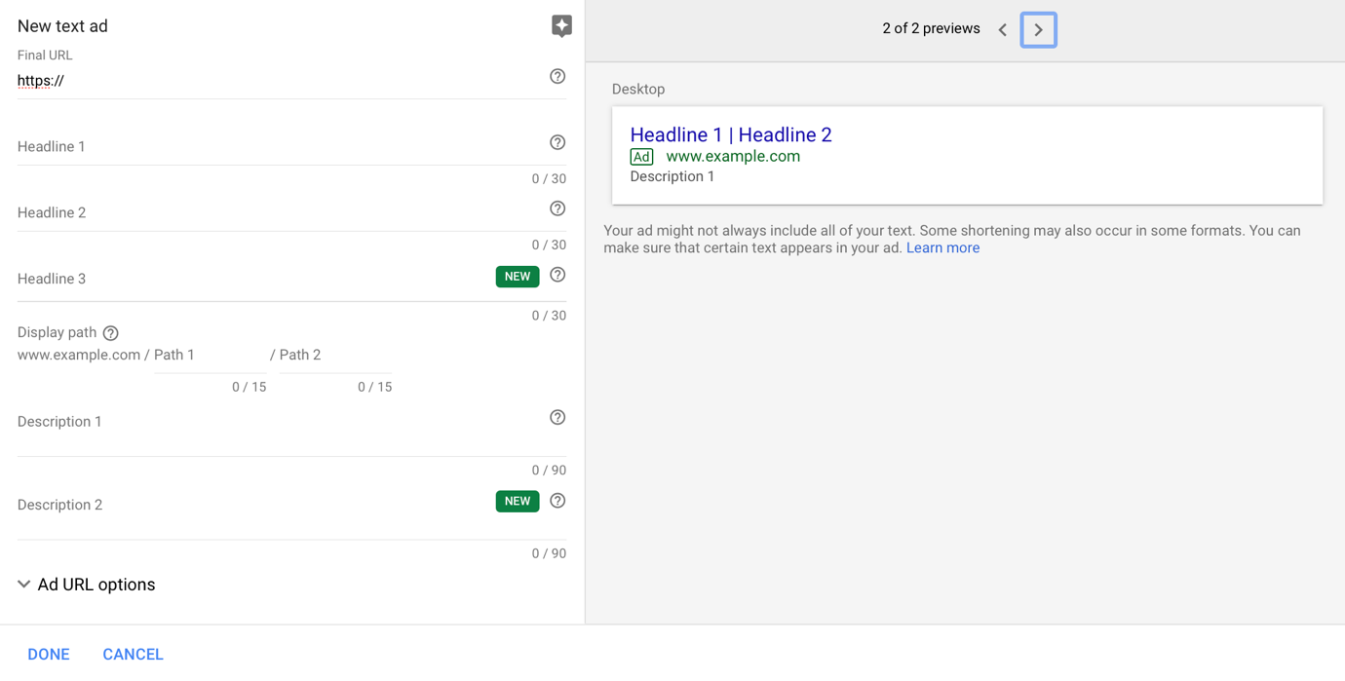This screenshot has width=1345, height=681.
Task: Open help for Headline 1
Action: [x=557, y=142]
